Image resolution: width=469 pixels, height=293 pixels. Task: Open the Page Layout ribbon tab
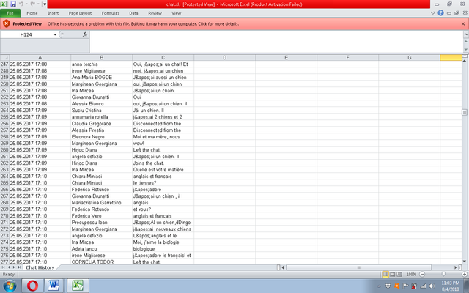click(x=80, y=13)
